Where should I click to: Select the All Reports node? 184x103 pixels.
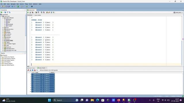pos(5,55)
